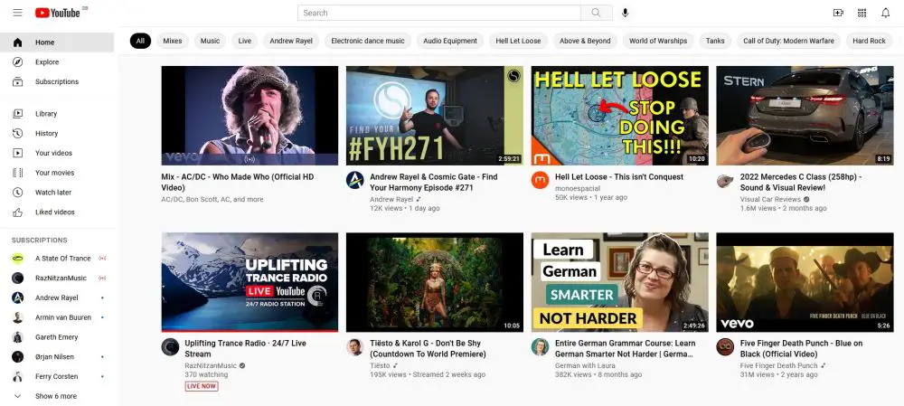Click RazNitzanMusic avatar beside Uplifting Trance Radio

click(170, 346)
